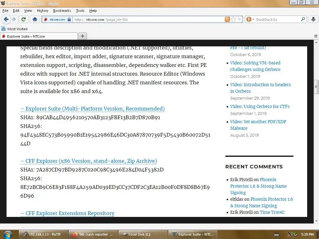Open the Time Travel: comment link
This screenshot has width=319, height=239.
click(x=272, y=212)
